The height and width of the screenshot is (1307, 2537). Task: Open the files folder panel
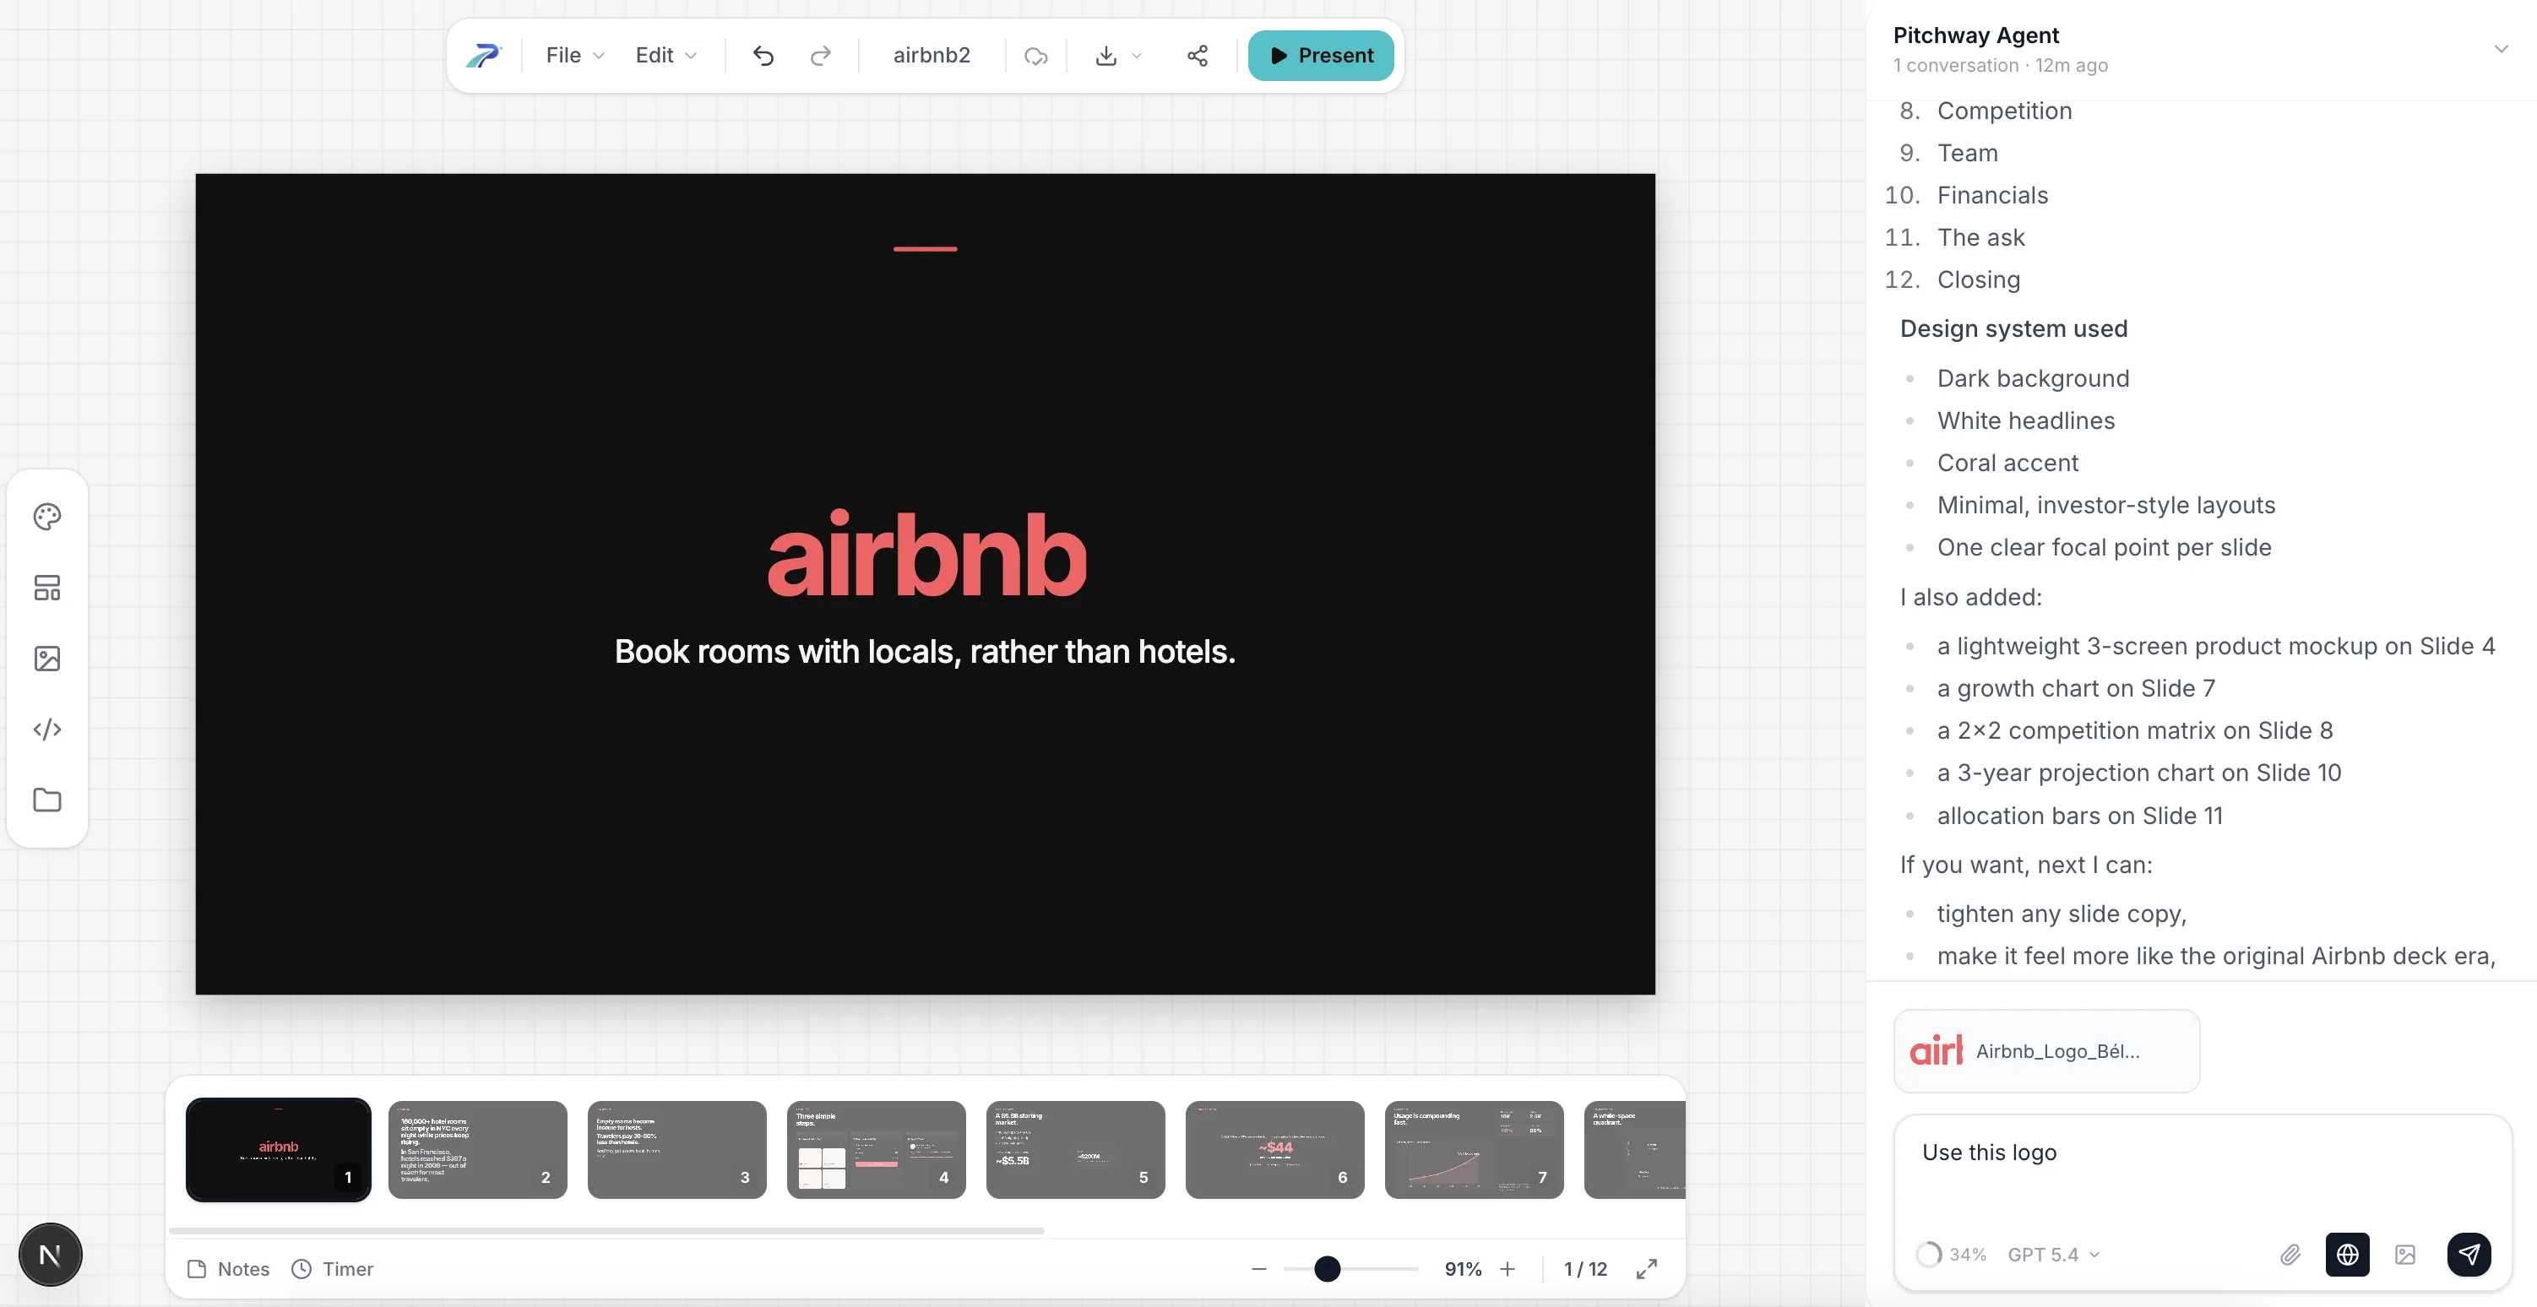click(46, 800)
